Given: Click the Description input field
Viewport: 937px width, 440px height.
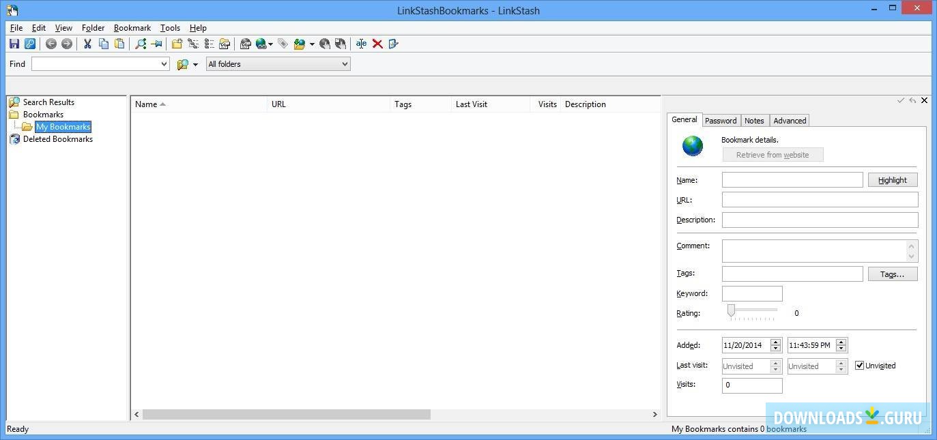Looking at the screenshot, I should pos(820,220).
